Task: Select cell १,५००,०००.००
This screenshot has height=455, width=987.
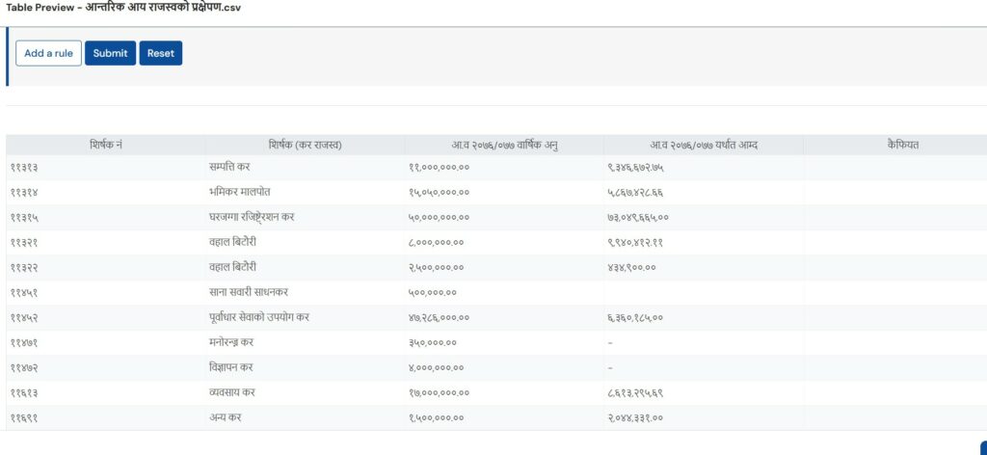Action: (504, 417)
